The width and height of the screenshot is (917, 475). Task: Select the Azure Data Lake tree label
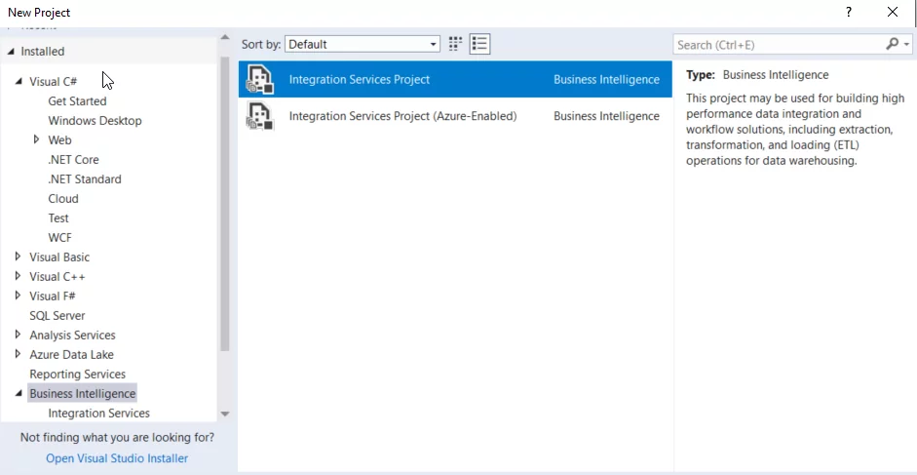click(x=71, y=354)
